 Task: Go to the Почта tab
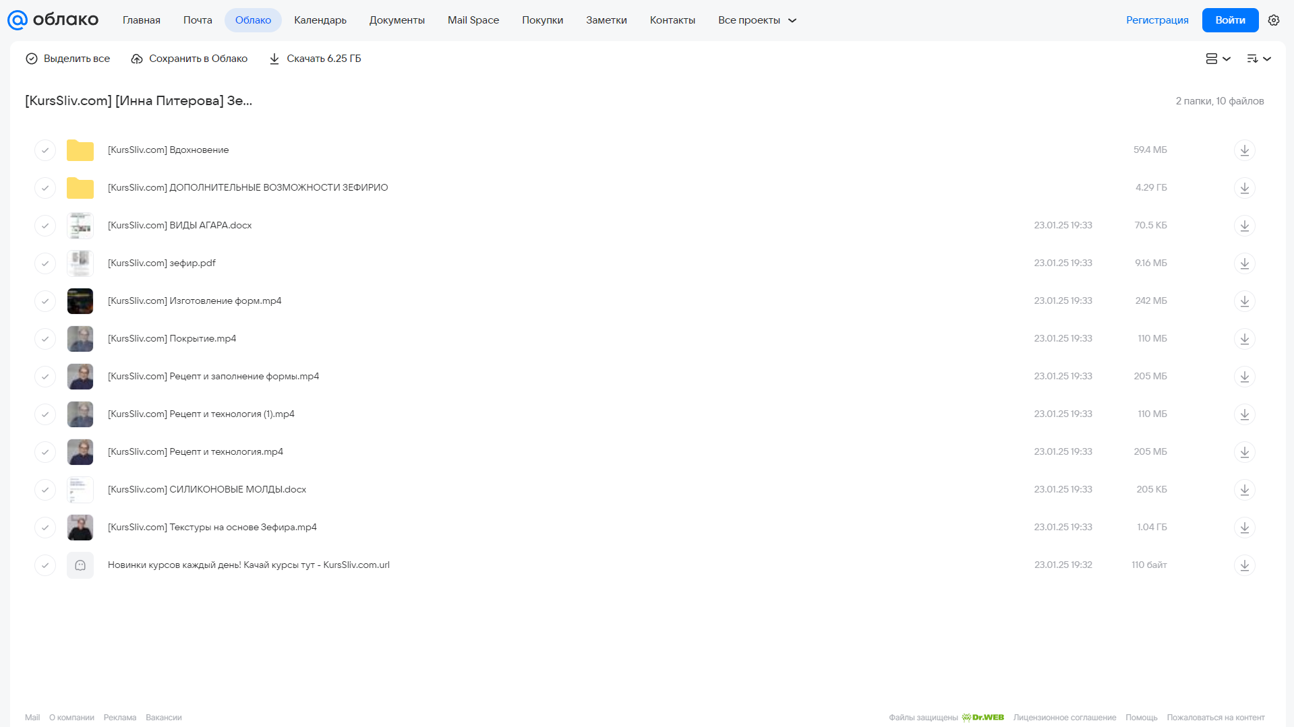click(x=198, y=20)
